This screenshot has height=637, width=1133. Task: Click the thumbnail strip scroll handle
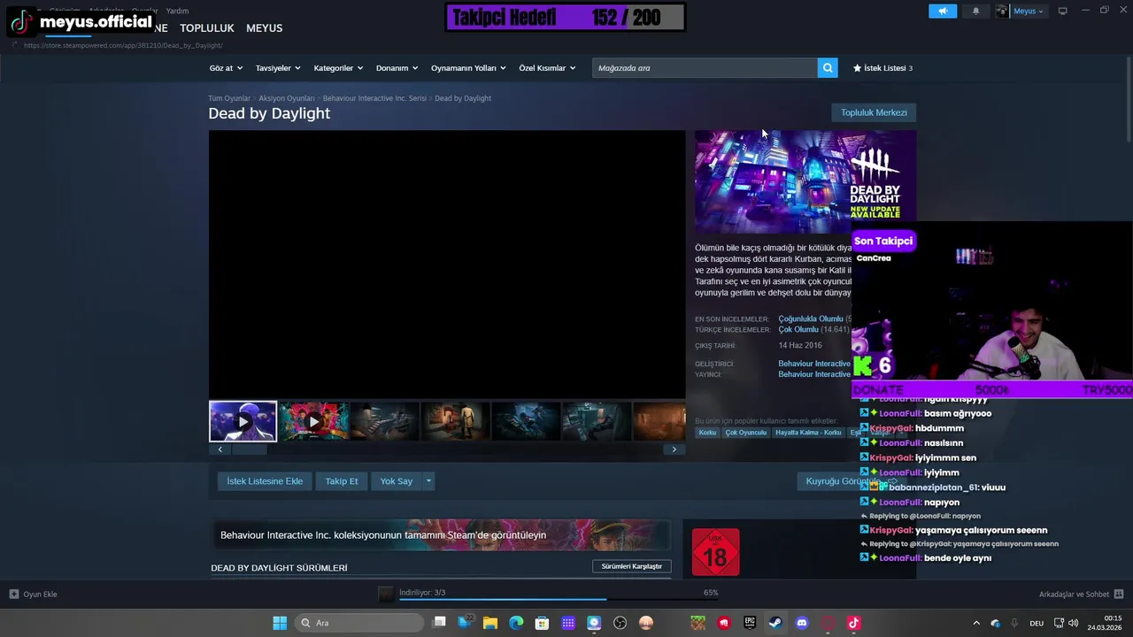[248, 449]
